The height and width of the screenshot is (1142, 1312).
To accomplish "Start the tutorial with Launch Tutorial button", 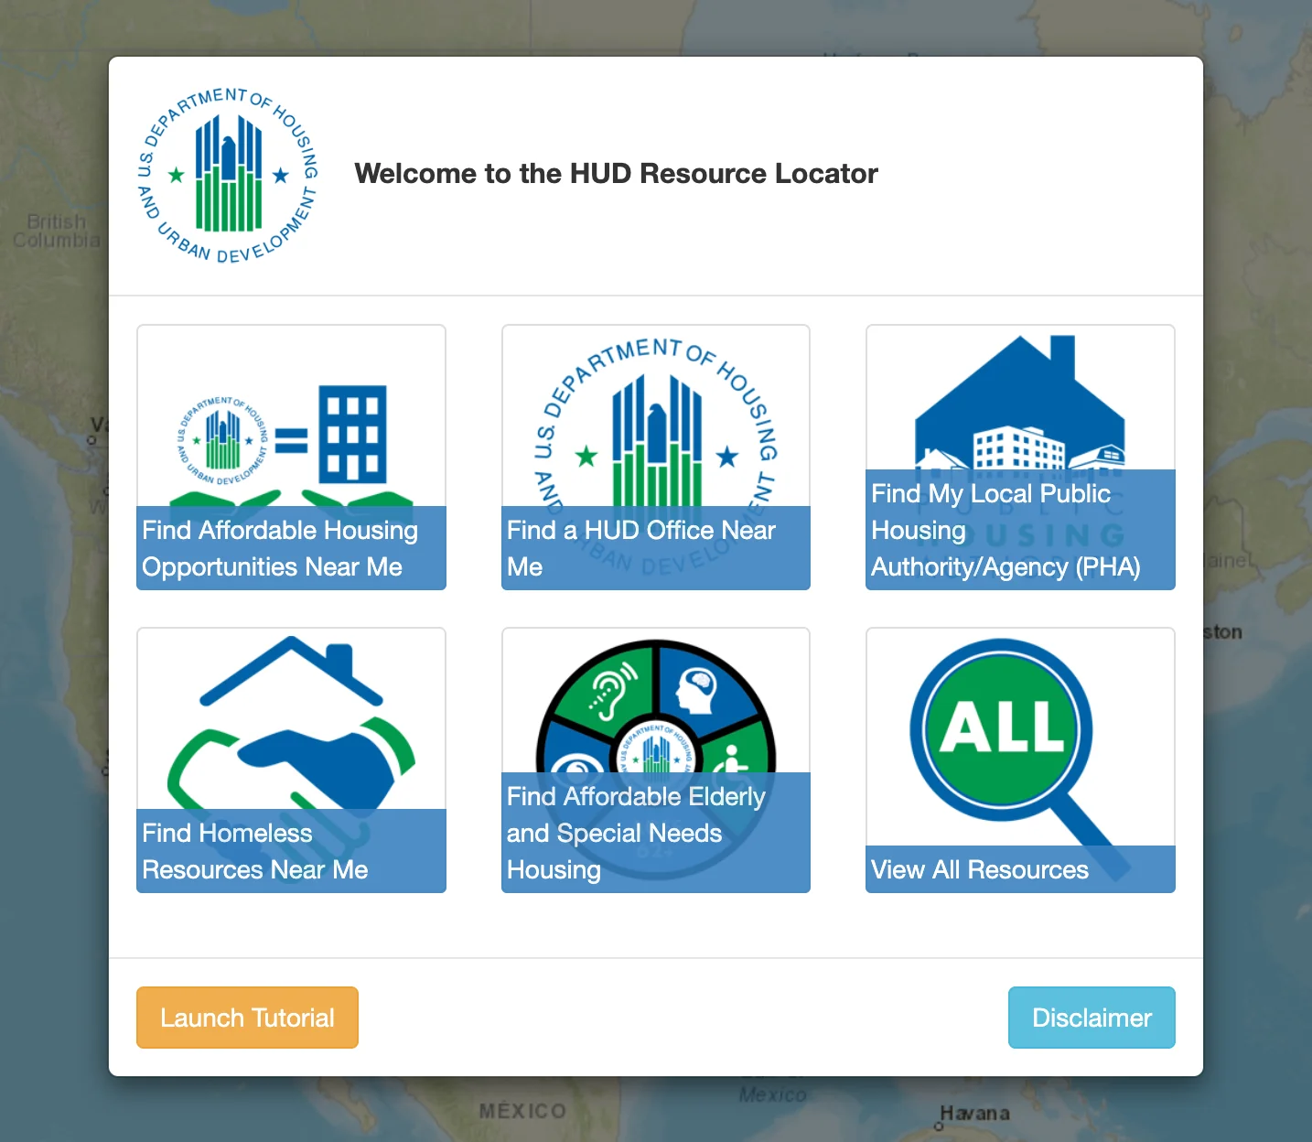I will click(247, 1018).
